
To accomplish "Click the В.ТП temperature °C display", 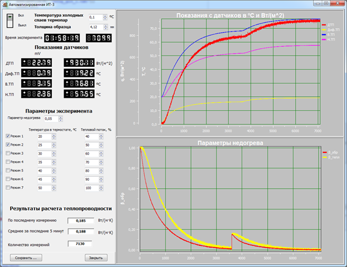I will click(79, 83).
